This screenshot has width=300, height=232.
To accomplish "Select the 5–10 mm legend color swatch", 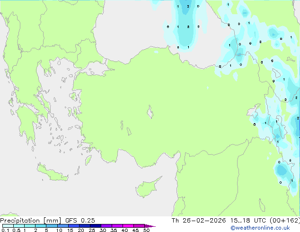I will (x=52, y=226).
